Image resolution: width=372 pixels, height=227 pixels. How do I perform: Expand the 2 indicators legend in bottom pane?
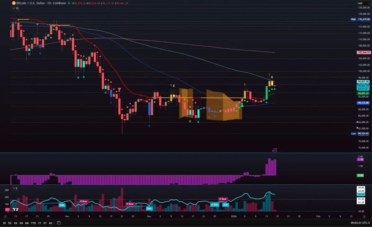pyautogui.click(x=16, y=188)
